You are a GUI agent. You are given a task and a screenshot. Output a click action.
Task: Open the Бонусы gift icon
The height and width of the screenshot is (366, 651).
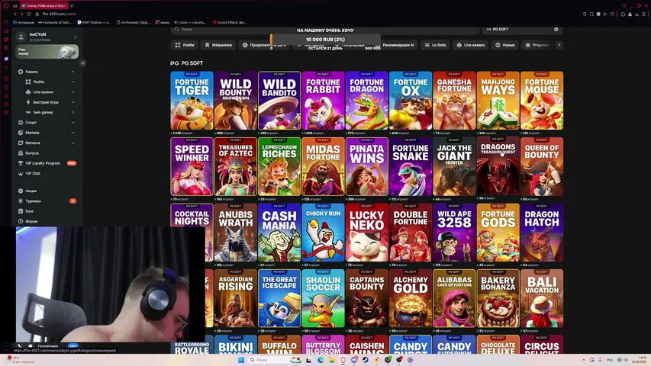point(21,153)
